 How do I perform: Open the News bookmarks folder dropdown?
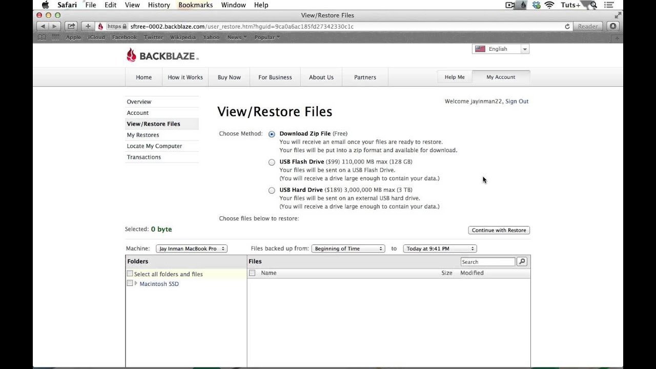coord(237,37)
